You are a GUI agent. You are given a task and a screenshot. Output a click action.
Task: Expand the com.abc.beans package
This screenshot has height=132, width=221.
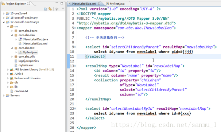(x=12, y=31)
